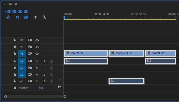Solo track A1

[x=44, y=62]
